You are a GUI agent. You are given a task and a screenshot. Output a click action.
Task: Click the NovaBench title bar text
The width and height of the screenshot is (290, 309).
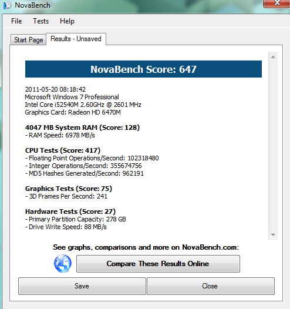32,5
